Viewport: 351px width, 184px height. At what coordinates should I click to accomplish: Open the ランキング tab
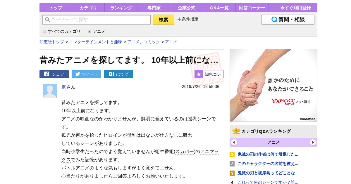click(x=121, y=8)
